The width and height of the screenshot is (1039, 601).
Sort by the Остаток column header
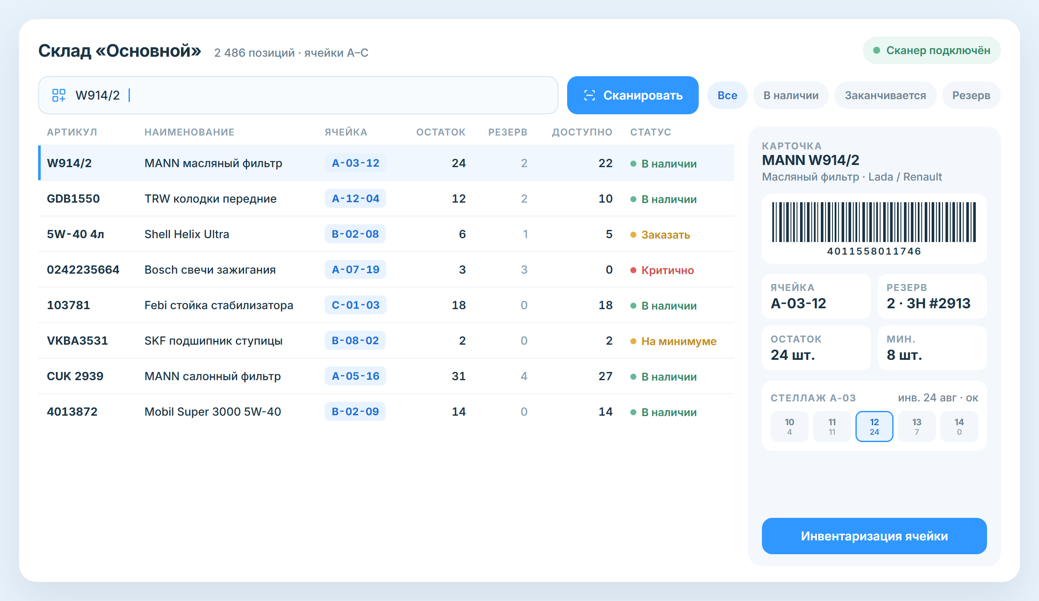(x=441, y=132)
